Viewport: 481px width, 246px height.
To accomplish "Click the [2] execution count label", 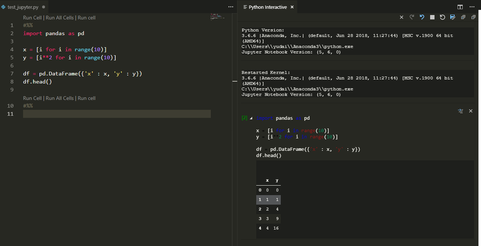I will (244, 118).
